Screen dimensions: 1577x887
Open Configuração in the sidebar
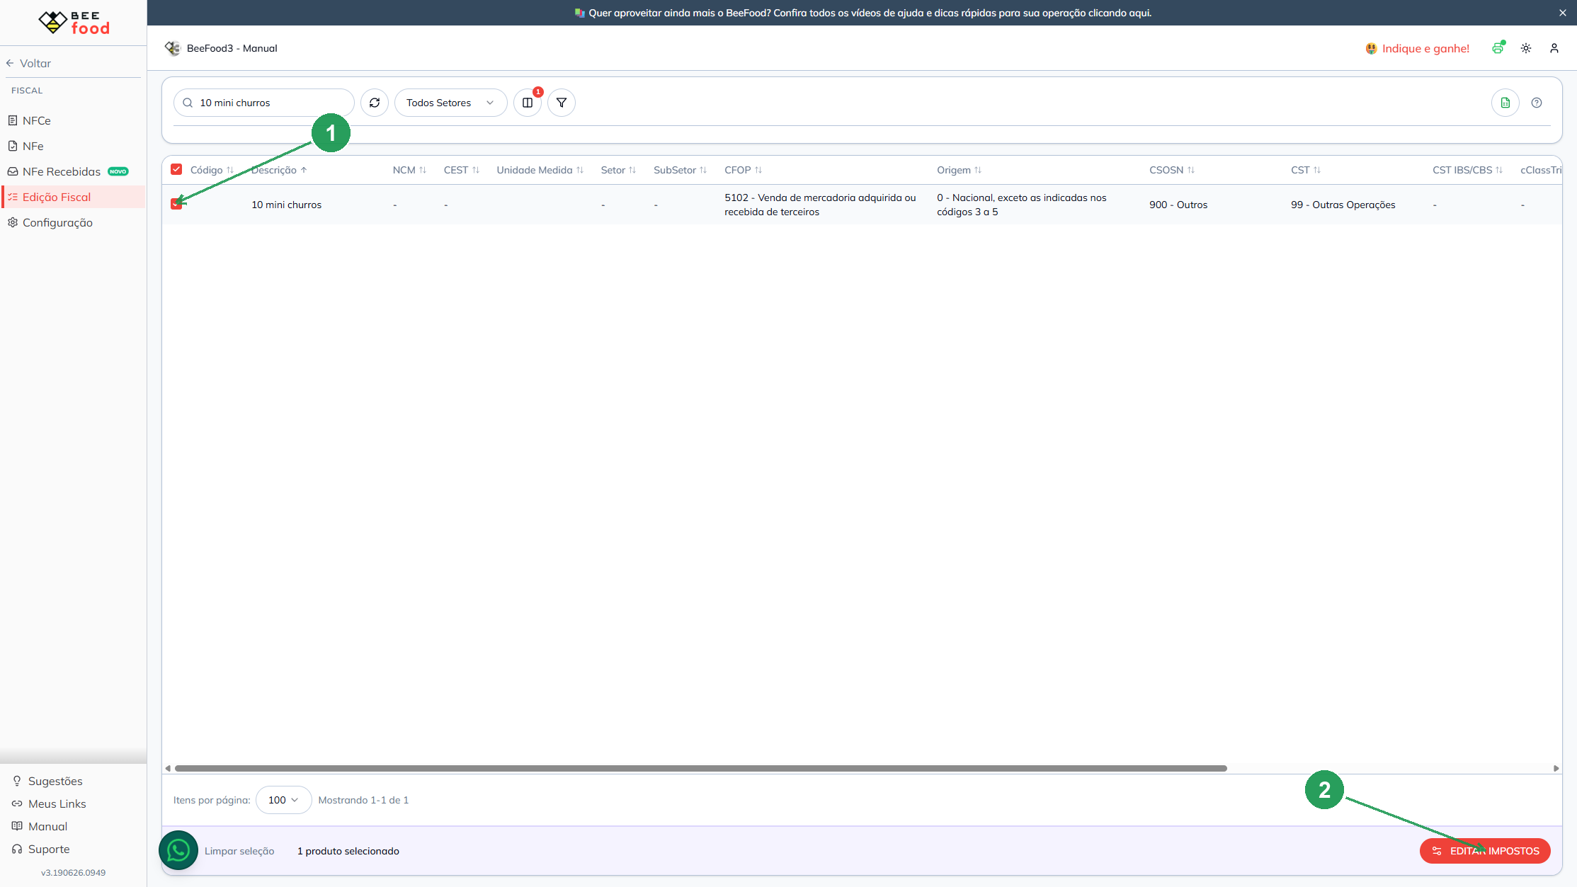pyautogui.click(x=74, y=222)
